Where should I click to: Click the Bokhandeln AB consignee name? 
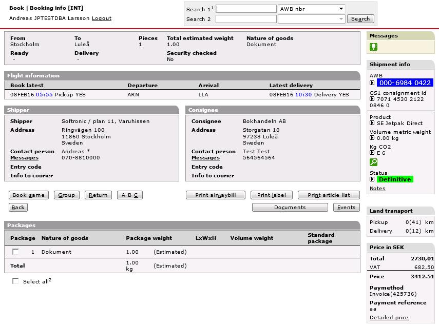[x=264, y=121]
